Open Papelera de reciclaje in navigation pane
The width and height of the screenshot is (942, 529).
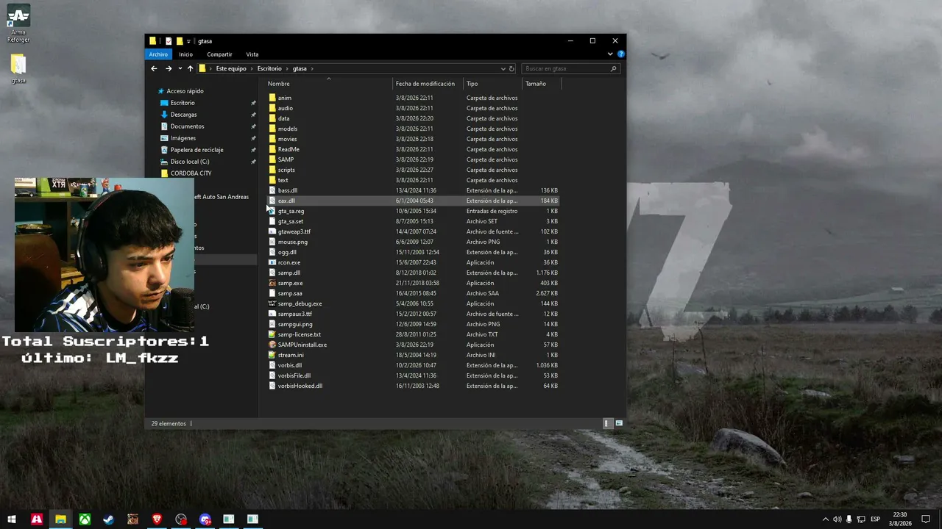click(x=196, y=150)
